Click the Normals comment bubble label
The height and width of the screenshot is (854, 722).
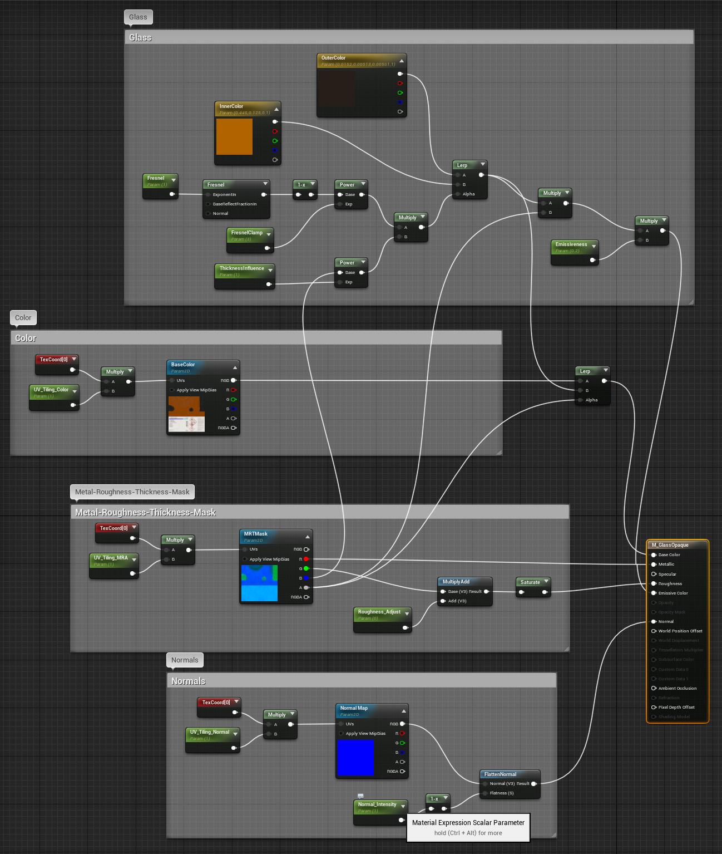(x=185, y=660)
